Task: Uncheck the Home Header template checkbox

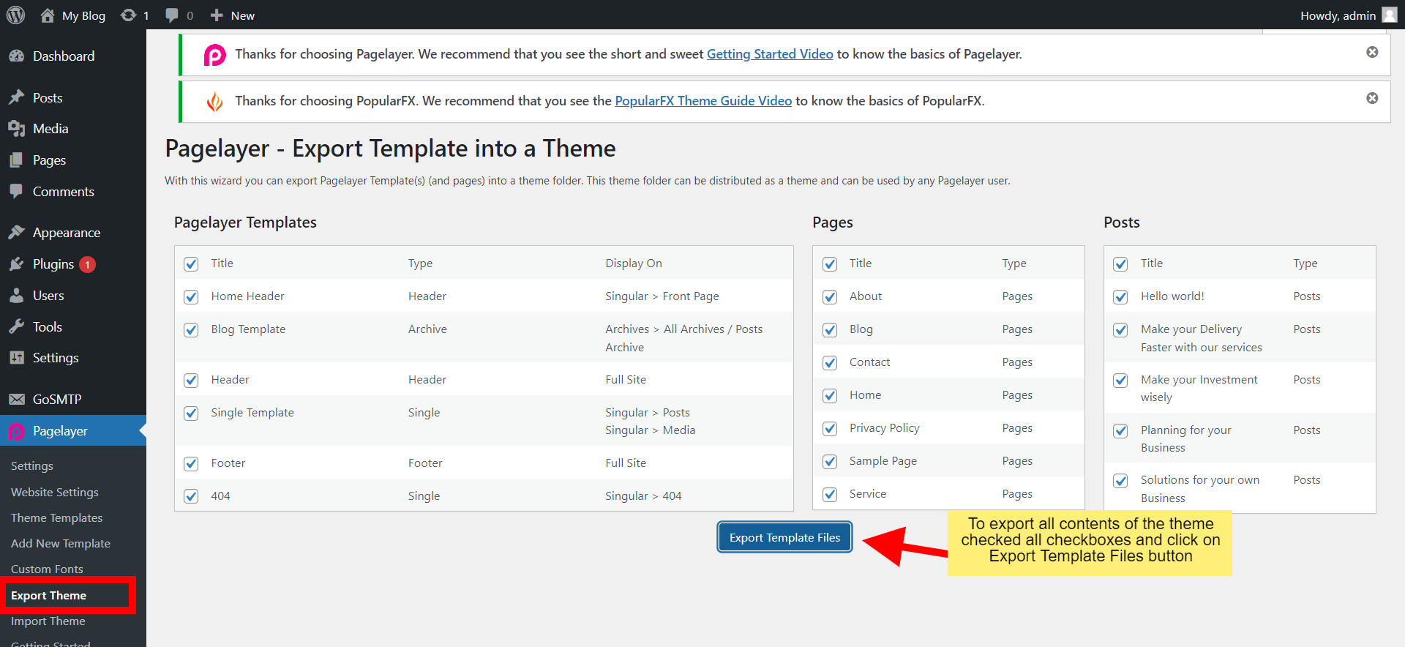Action: [191, 297]
